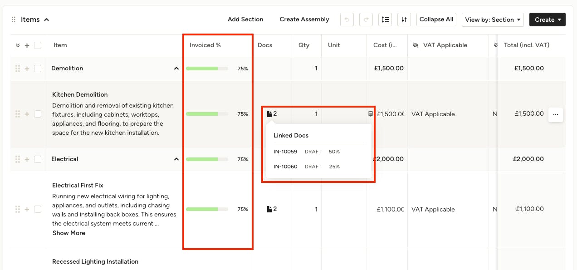Open the View by: Section dropdown
Viewport: 577px width, 270px height.
(x=493, y=20)
